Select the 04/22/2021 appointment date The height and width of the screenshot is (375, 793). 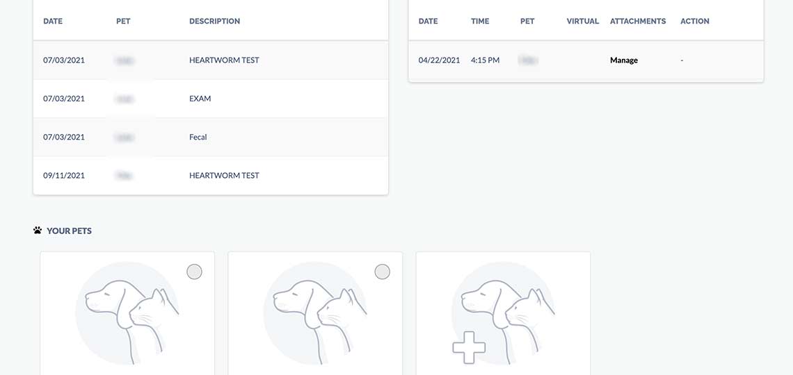(439, 60)
